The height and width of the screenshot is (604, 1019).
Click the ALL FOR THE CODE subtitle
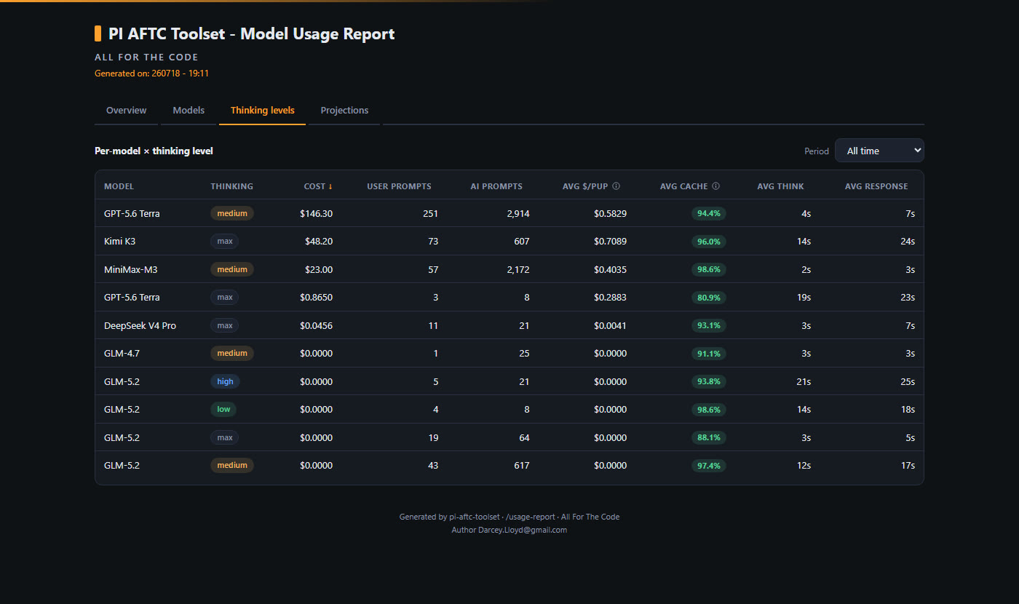point(146,57)
